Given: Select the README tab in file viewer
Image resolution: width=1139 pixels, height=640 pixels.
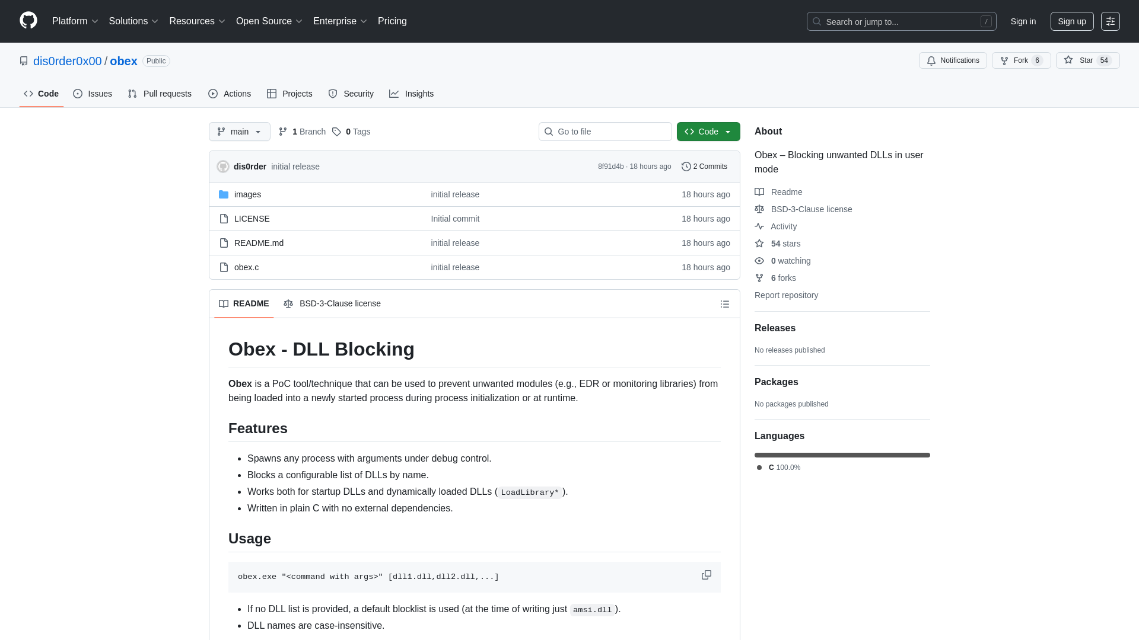Looking at the screenshot, I should click(244, 303).
